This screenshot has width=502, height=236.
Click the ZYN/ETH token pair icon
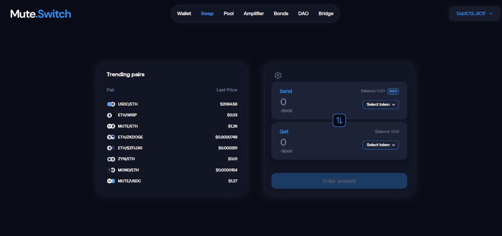point(111,159)
